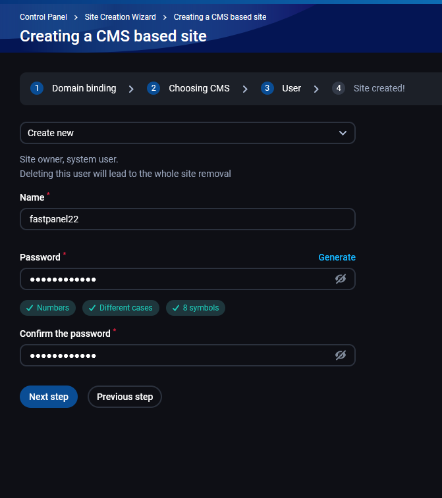Open Control Panel breadcrumb link
The image size is (442, 498).
pyautogui.click(x=43, y=16)
